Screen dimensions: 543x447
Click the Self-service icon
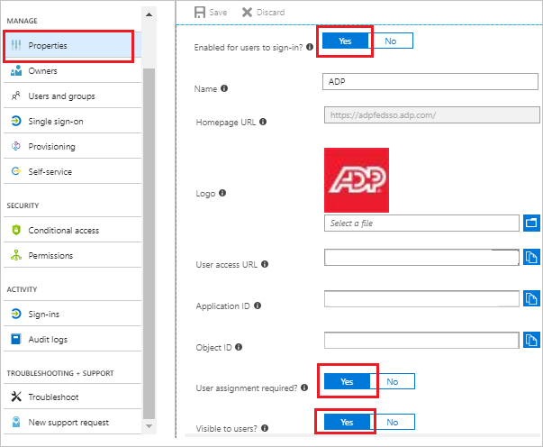point(16,171)
